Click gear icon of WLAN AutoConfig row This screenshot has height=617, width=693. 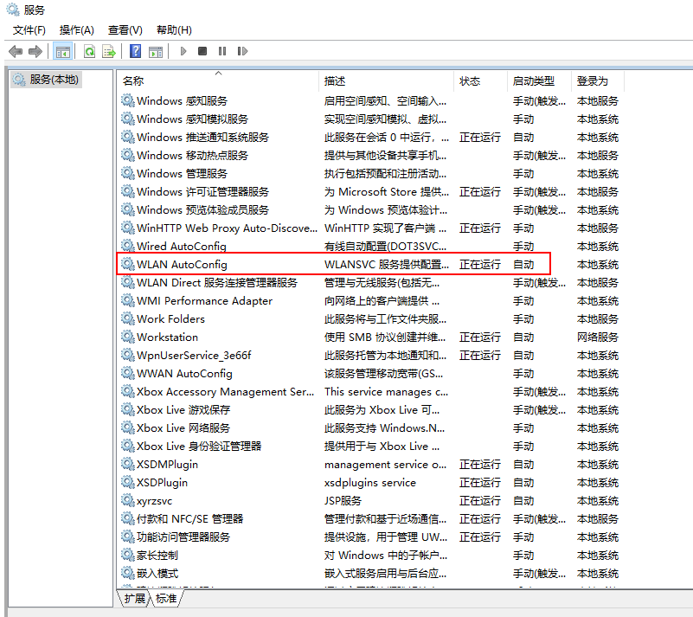coord(128,264)
